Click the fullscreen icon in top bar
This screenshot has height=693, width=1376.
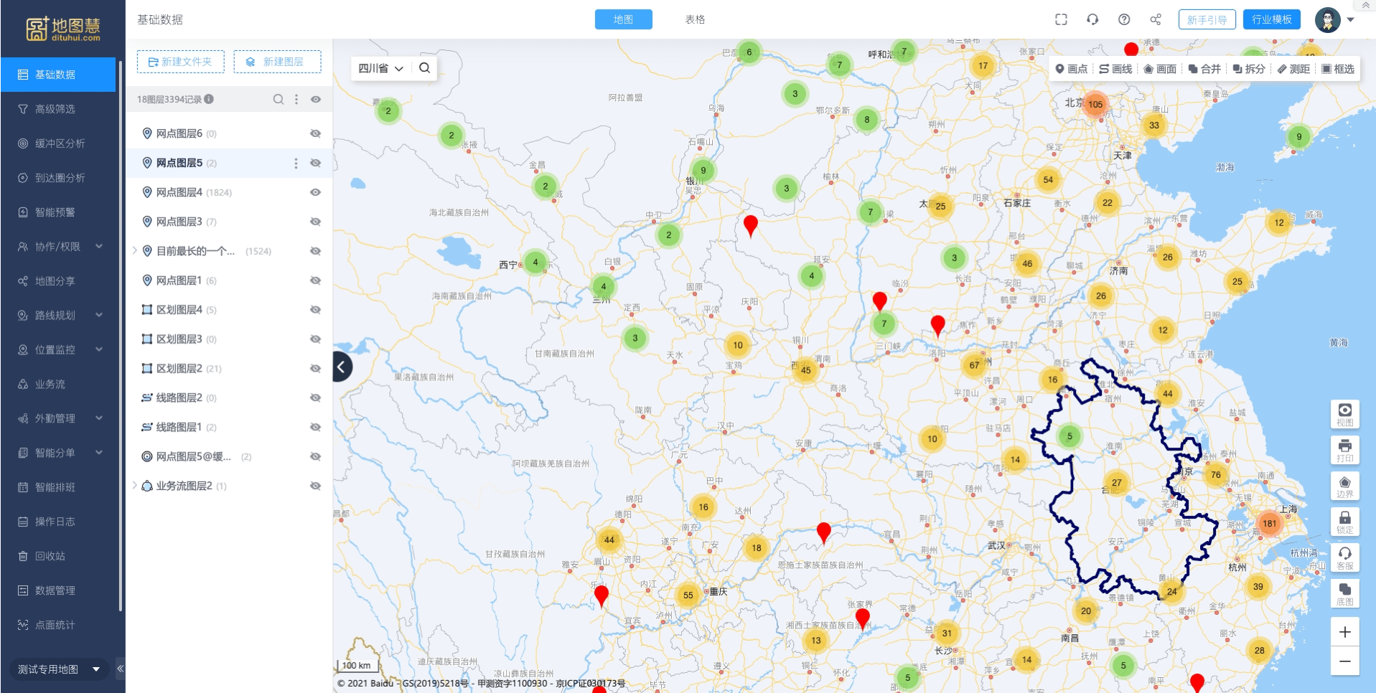[x=1061, y=19]
